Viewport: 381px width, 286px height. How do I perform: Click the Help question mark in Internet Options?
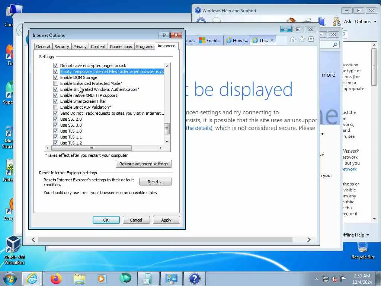click(x=164, y=35)
